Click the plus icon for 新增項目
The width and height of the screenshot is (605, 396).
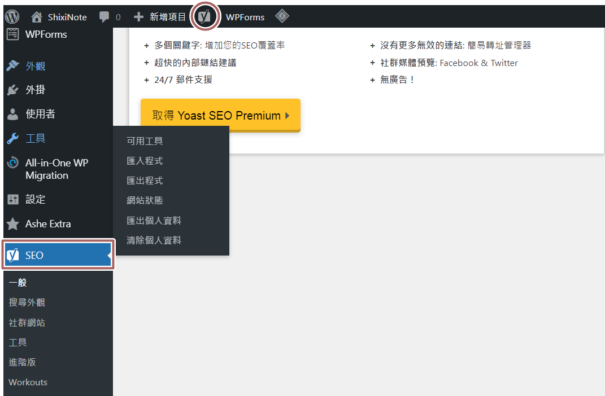point(138,17)
